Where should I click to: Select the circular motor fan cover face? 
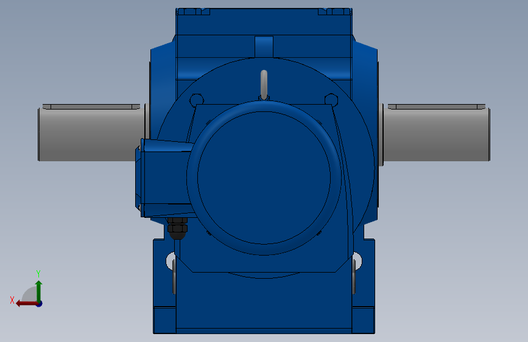[x=264, y=178]
